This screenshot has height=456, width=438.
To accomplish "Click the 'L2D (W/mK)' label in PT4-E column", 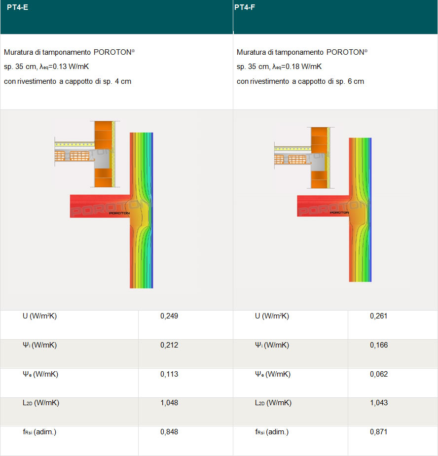I will [41, 403].
